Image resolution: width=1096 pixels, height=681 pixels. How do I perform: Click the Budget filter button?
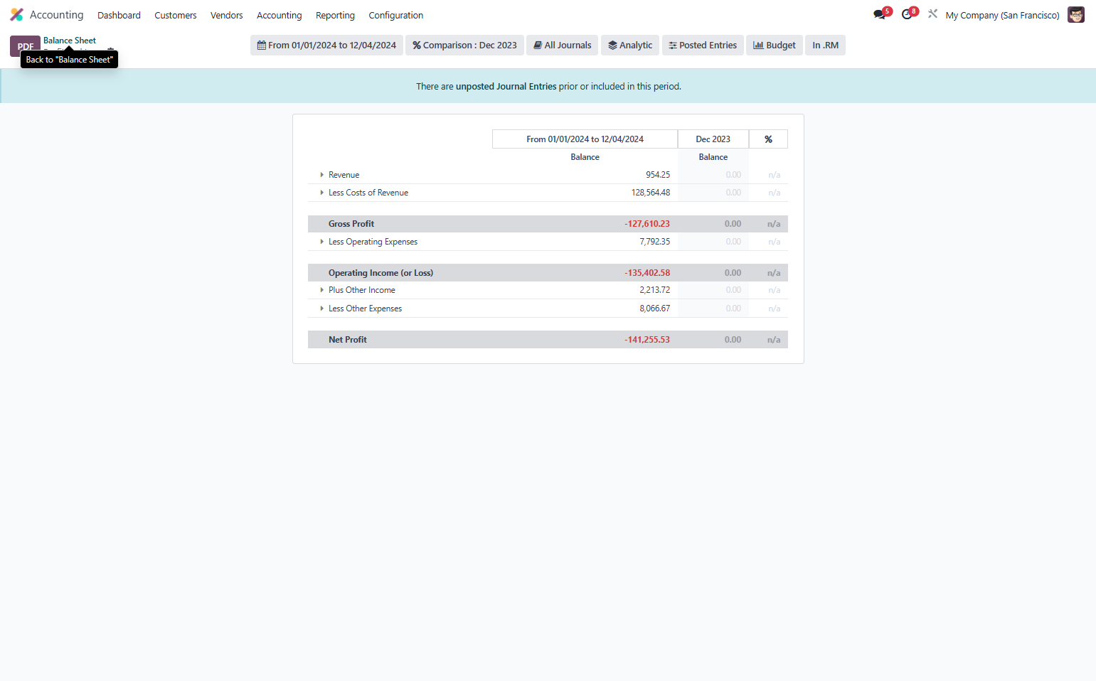coord(775,45)
